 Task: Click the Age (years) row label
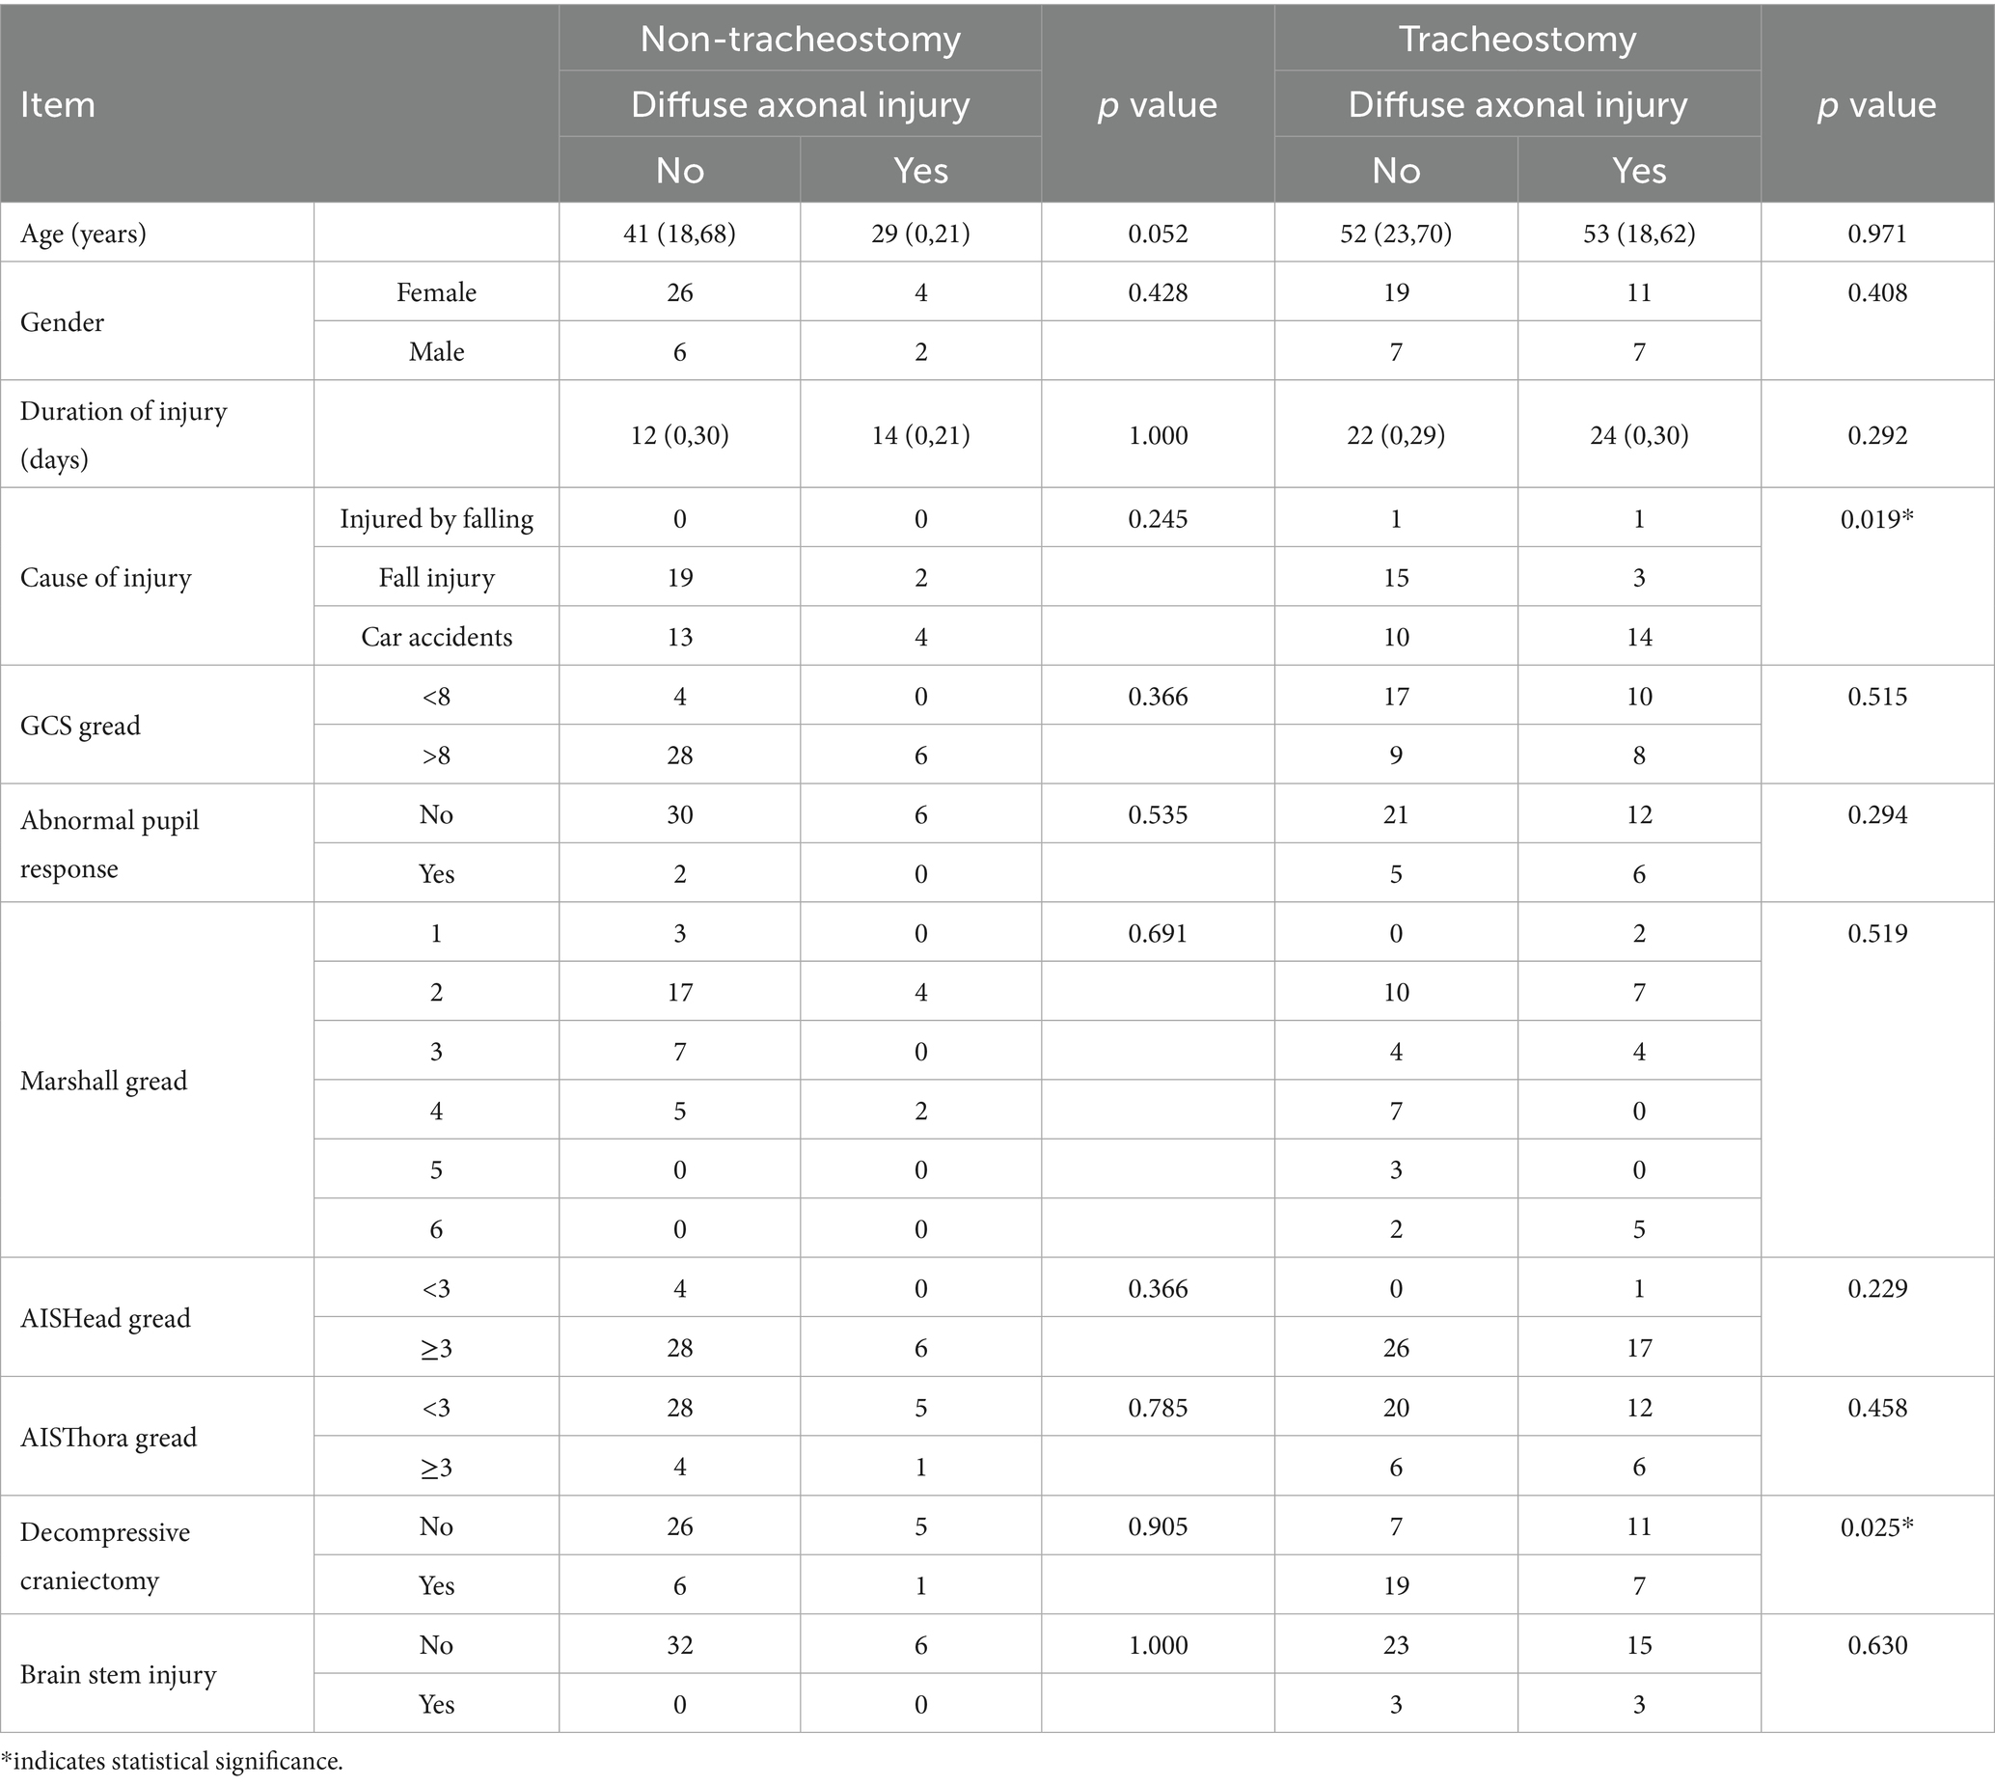(83, 234)
